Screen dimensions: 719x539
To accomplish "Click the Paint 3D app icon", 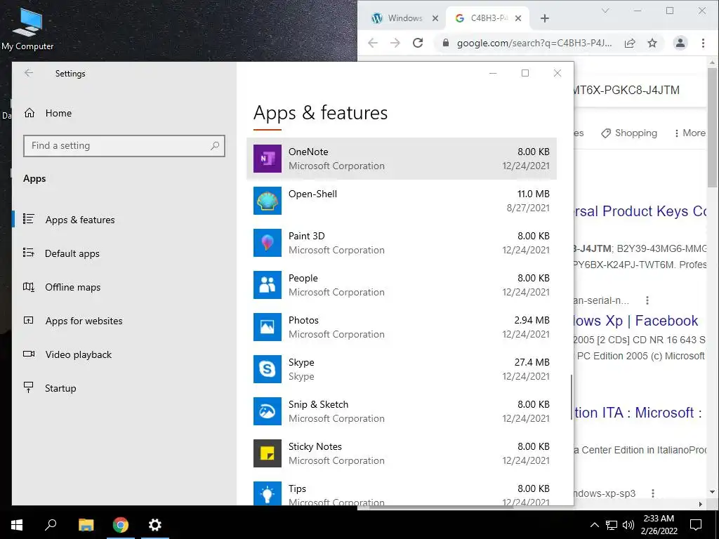I will tap(268, 243).
